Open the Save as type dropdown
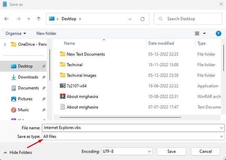The image size is (226, 160). point(133,136)
